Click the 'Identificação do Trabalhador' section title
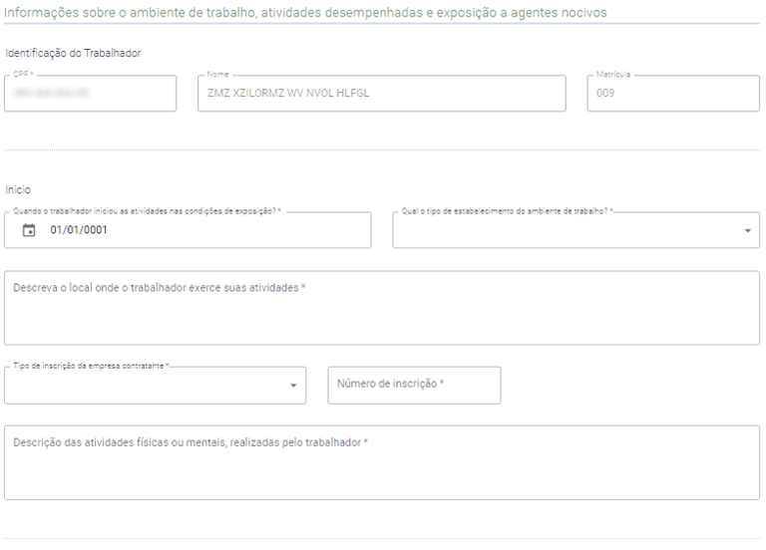The width and height of the screenshot is (766, 550). coord(73,53)
